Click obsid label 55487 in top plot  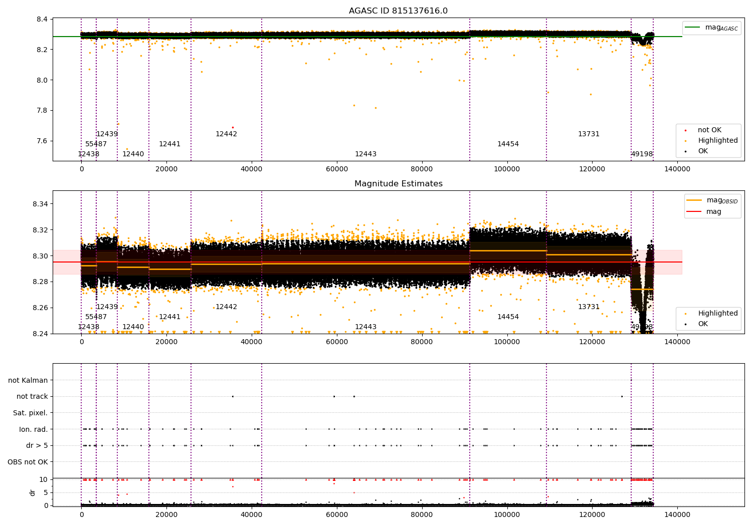pos(96,144)
